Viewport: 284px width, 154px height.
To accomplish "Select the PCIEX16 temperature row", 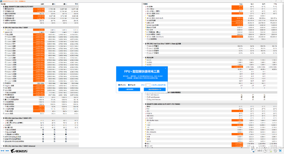I will [x=211, y=113].
